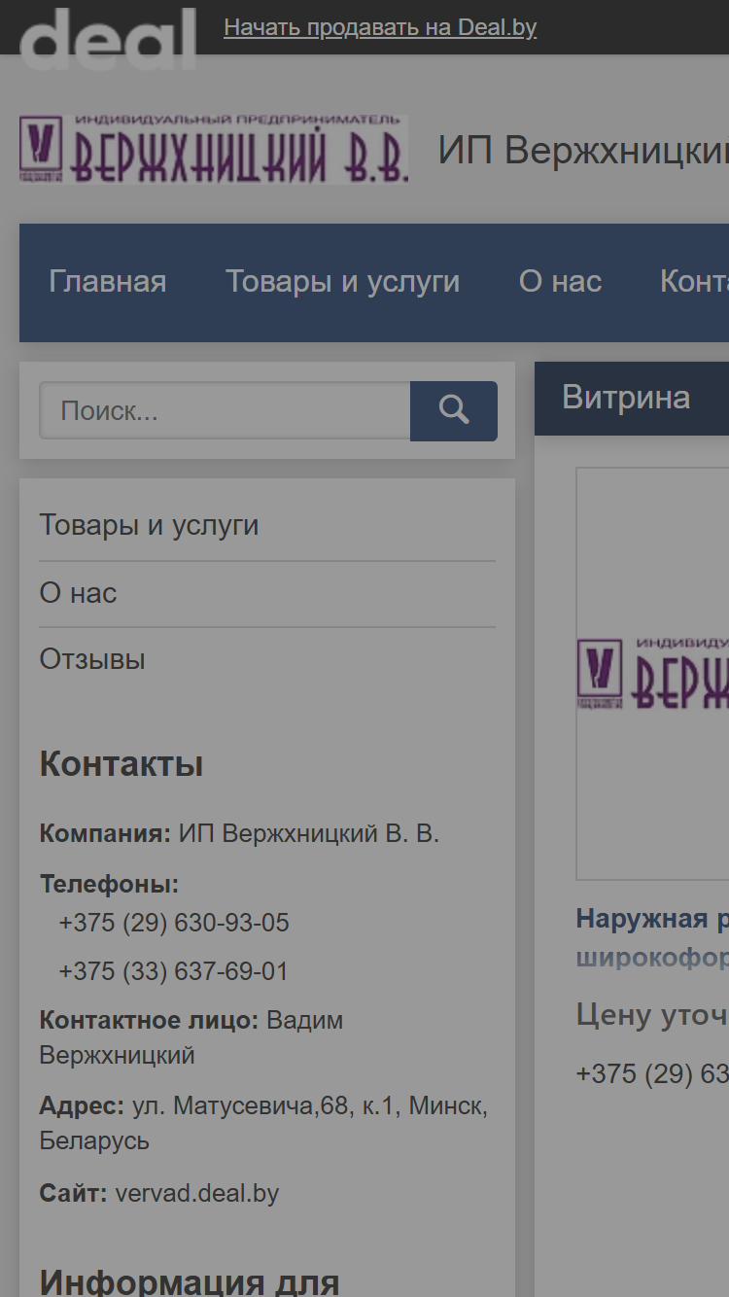Click the 'Цену уточ...' price text
729x1297 pixels.
652,1015
